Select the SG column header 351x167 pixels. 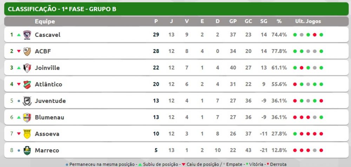pyautogui.click(x=264, y=21)
